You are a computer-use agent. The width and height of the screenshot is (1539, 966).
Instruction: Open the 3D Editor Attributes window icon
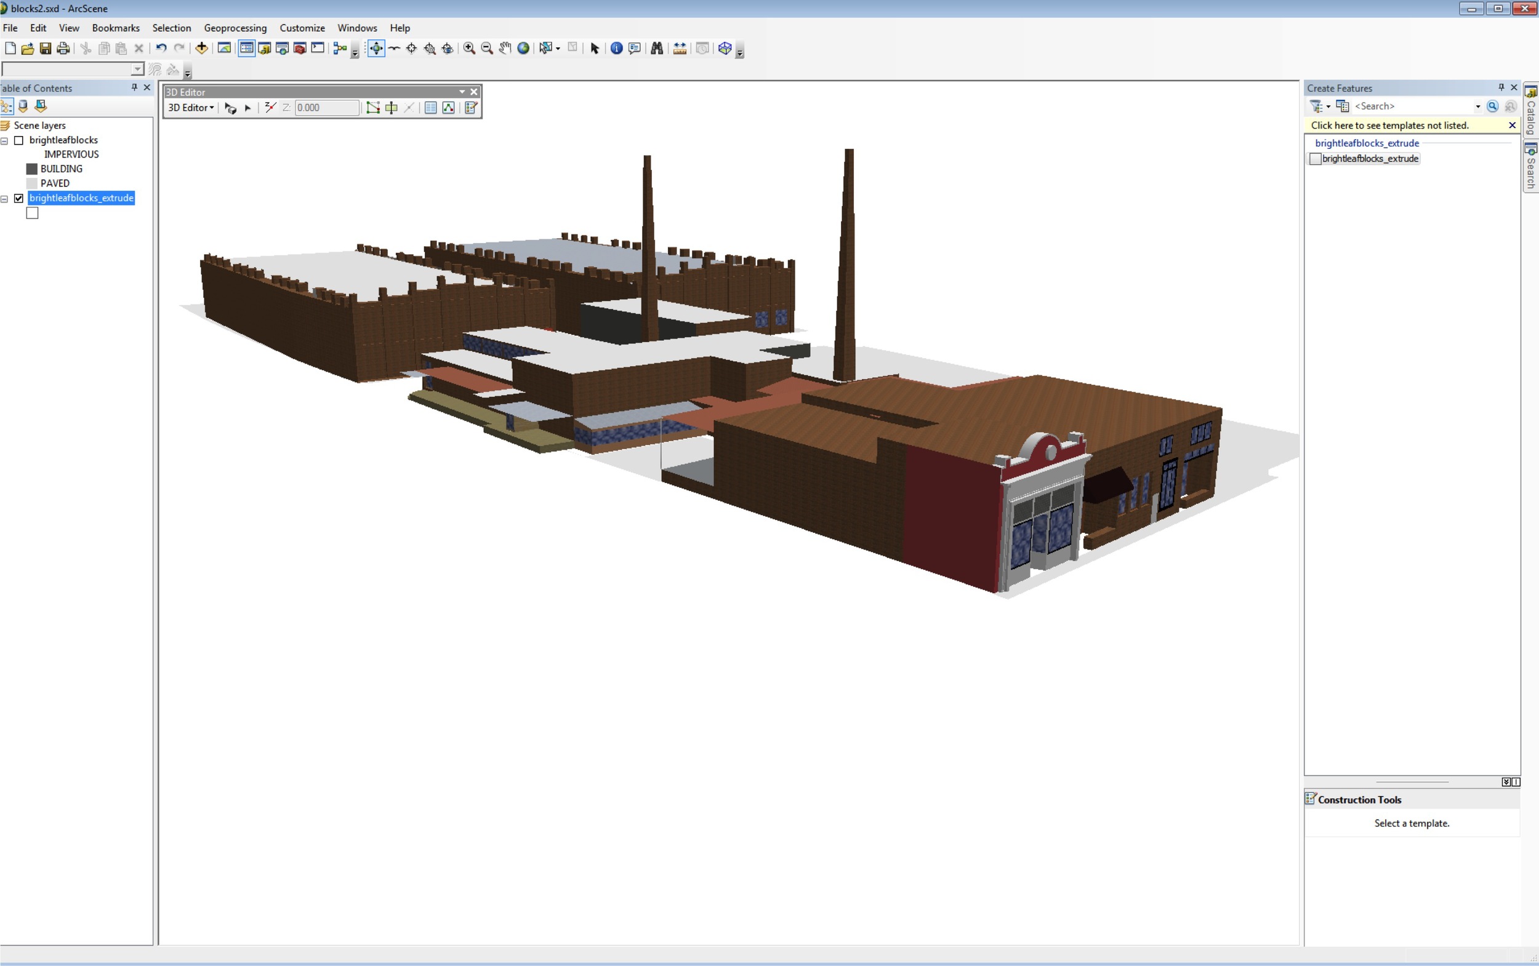click(x=431, y=108)
